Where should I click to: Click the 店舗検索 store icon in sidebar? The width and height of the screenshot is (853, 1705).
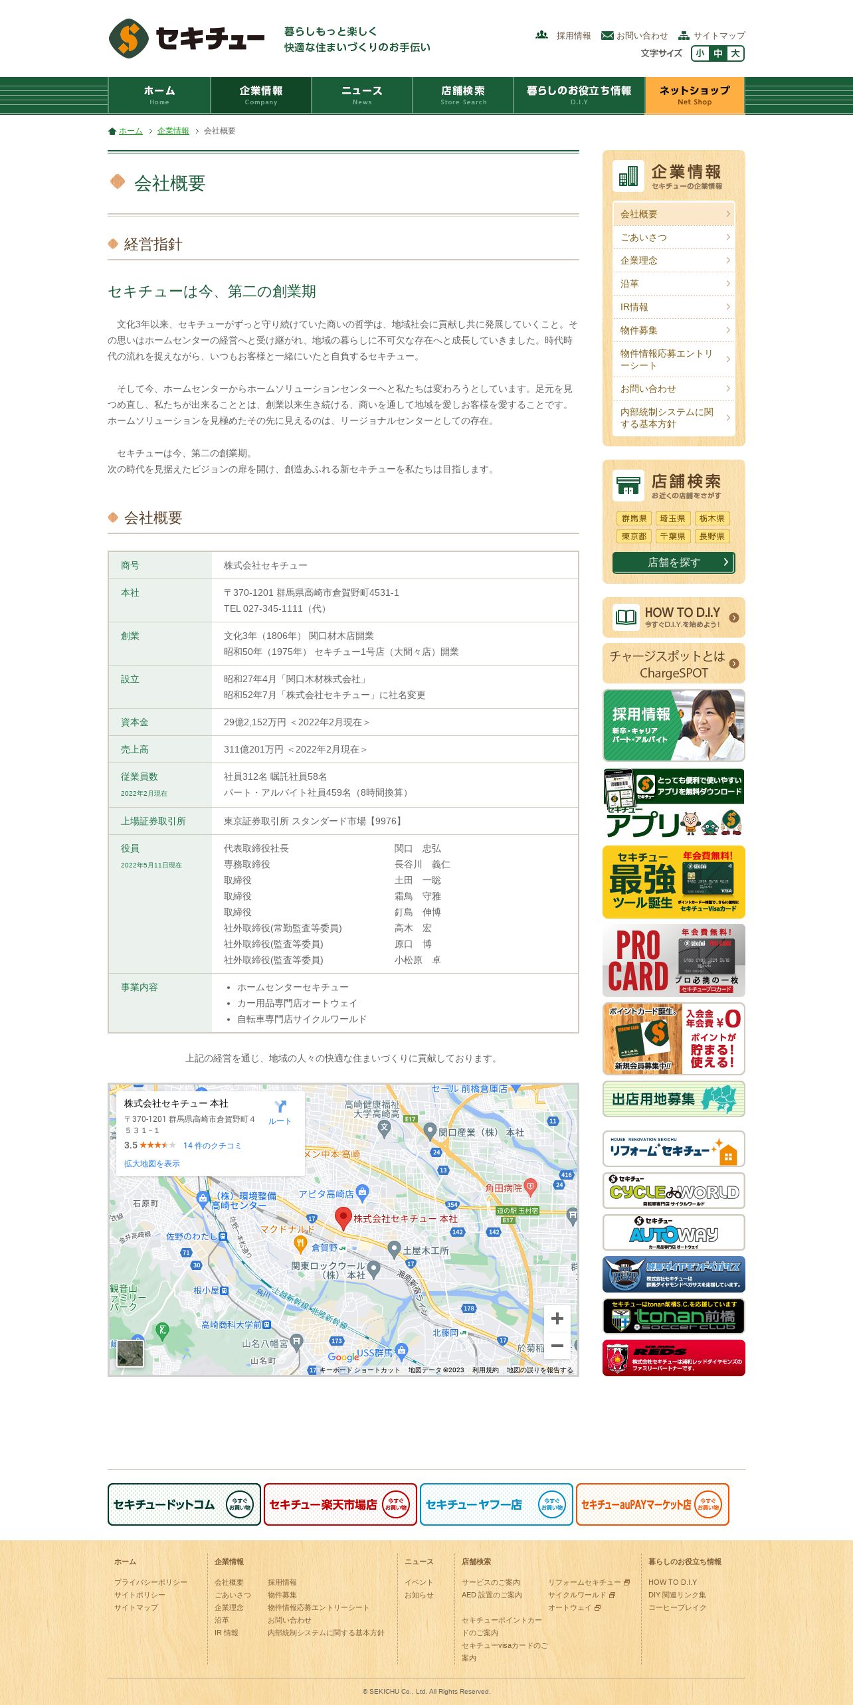(x=628, y=486)
